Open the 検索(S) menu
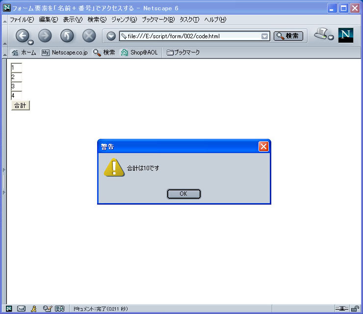Screen dimensions: 363x314 (97, 20)
